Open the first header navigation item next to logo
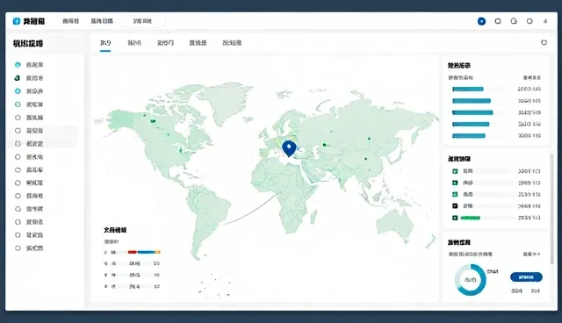Viewport: 562px width, 323px height. tap(70, 21)
